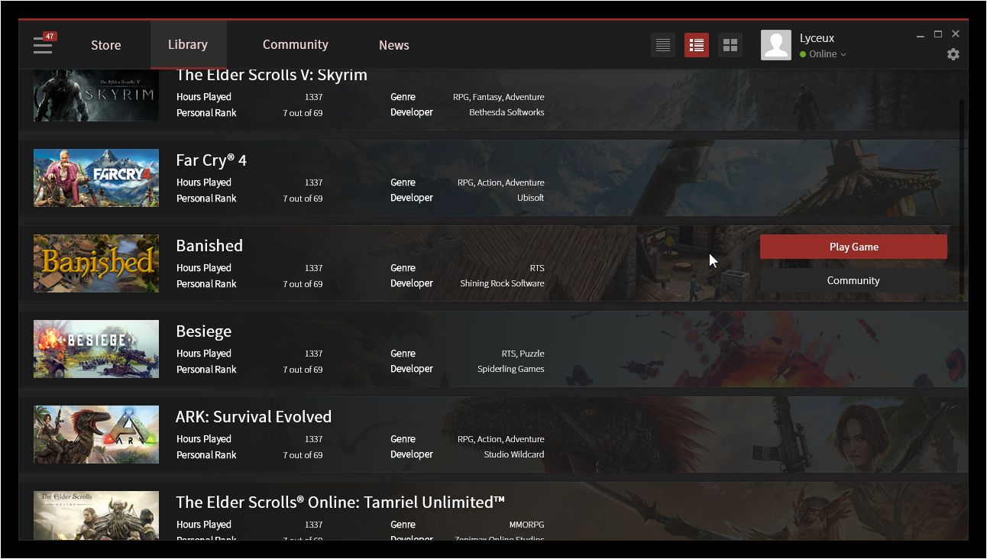Maximize the application window
The image size is (987, 559).
938,34
